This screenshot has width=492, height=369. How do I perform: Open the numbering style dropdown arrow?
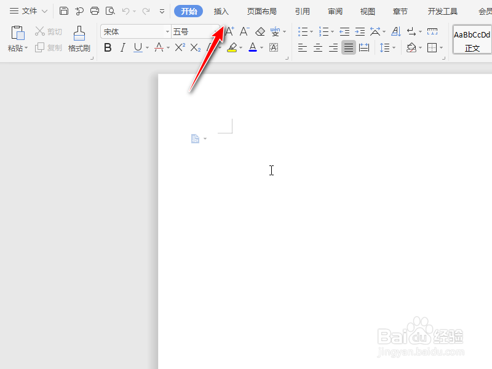(x=332, y=32)
